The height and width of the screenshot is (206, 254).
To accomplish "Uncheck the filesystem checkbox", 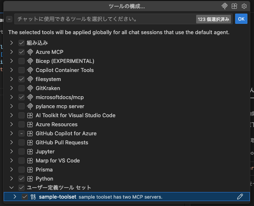I will pyautogui.click(x=21, y=79).
